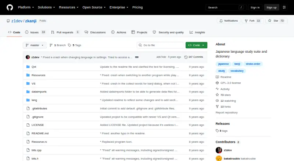Open the z1dev owner link
This screenshot has height=161, width=294.
17,21
